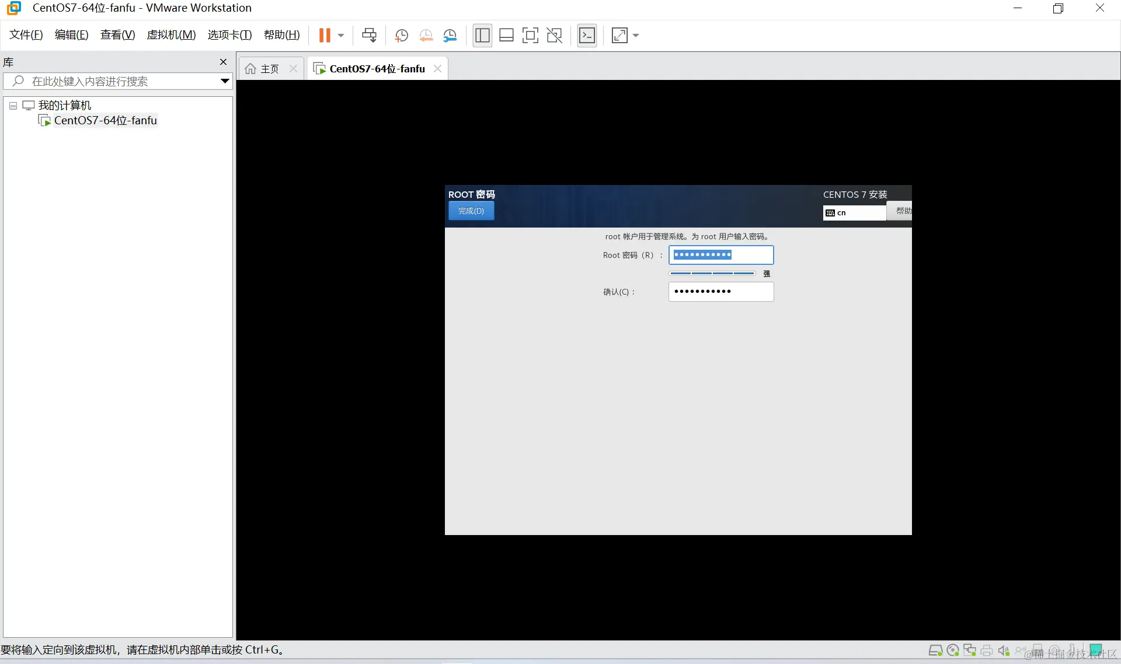Expand the stretch display dropdown arrow

(636, 36)
